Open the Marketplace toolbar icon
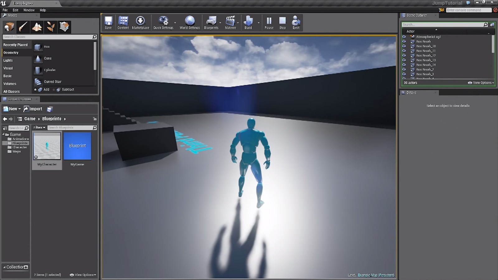Screen dimensions: 498x280 (140, 23)
